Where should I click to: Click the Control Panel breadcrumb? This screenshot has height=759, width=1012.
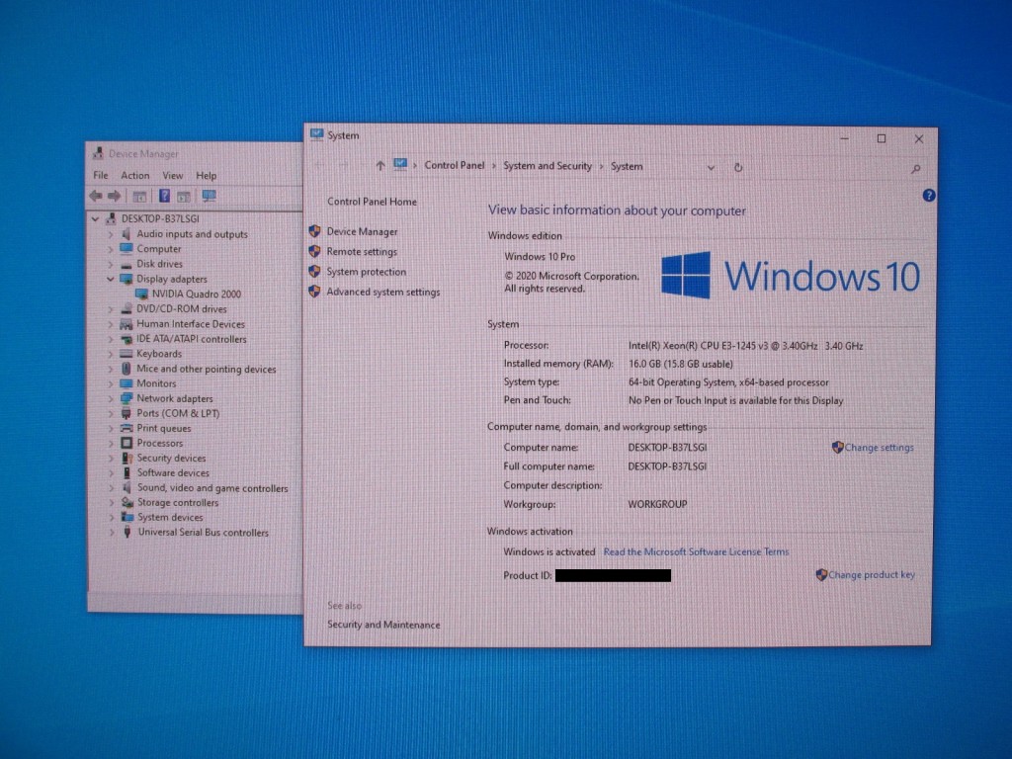455,165
